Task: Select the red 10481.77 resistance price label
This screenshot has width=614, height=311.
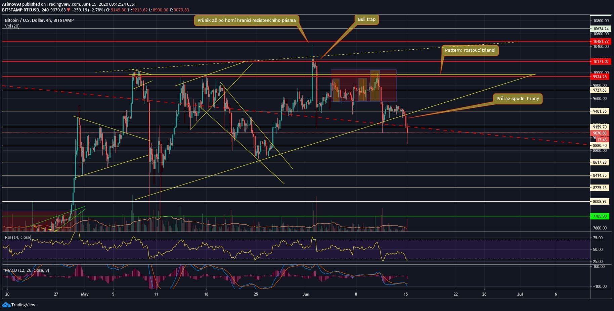Action: click(x=600, y=42)
